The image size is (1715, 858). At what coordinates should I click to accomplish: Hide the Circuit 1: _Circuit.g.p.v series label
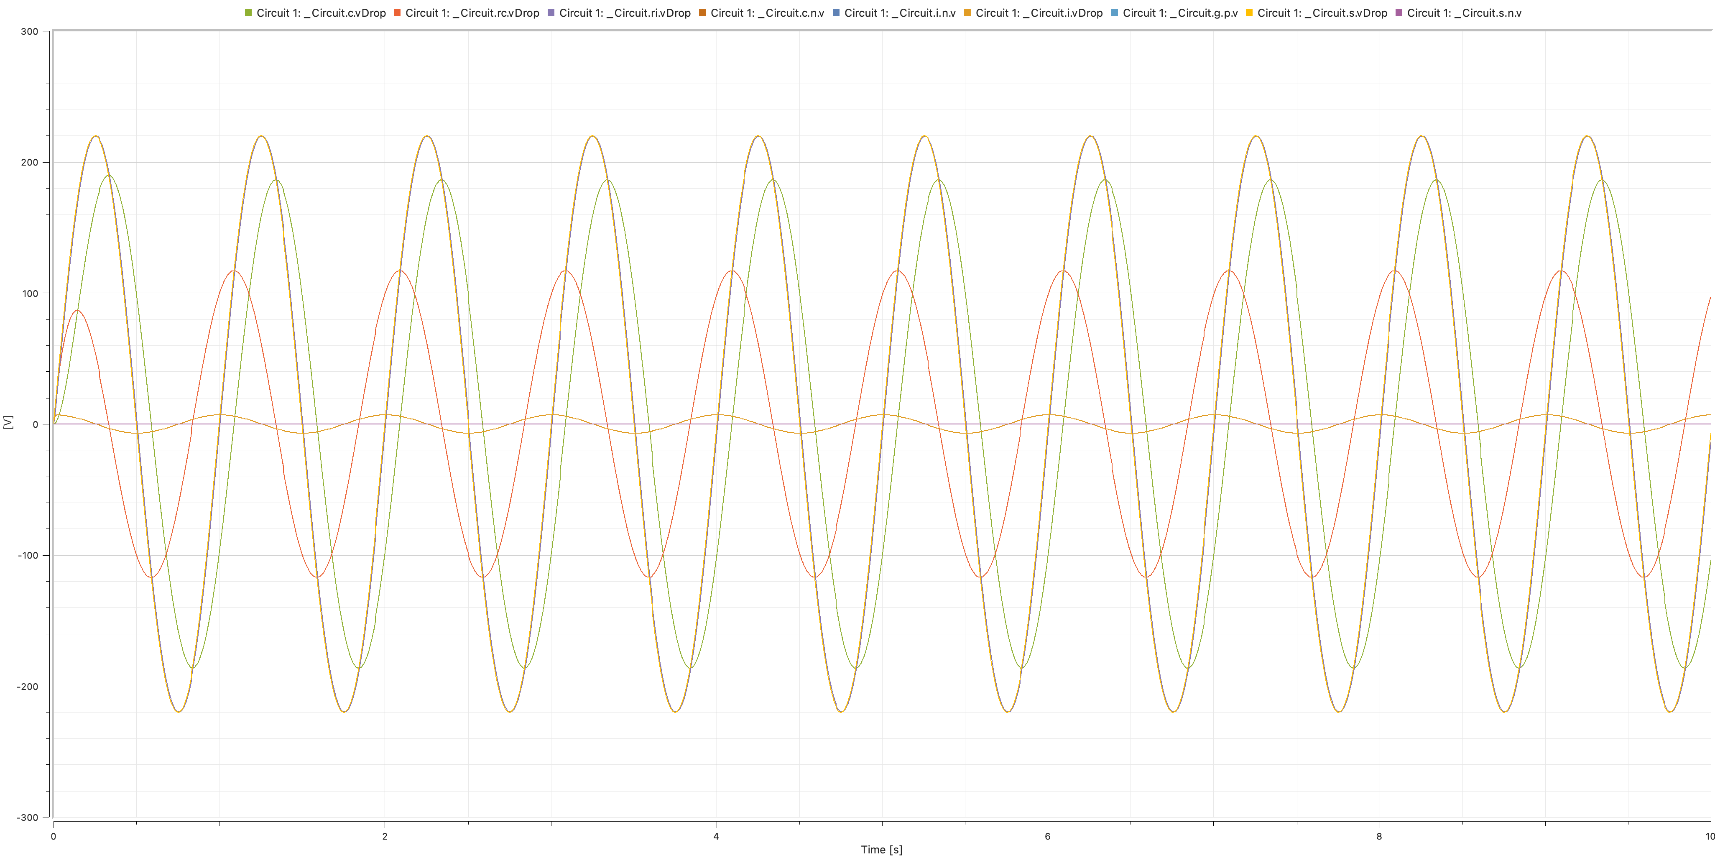coord(1180,13)
